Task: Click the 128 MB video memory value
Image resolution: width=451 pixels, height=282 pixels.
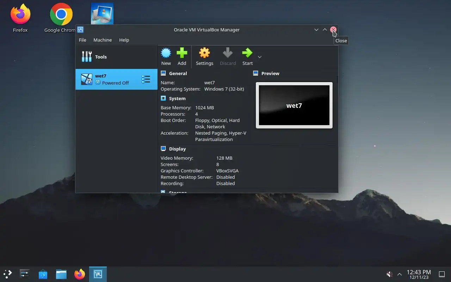Action: [x=224, y=158]
